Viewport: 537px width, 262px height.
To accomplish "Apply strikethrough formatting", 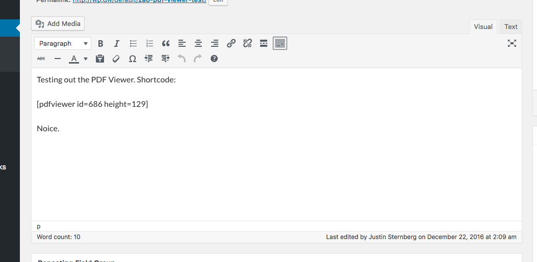I will pos(41,59).
